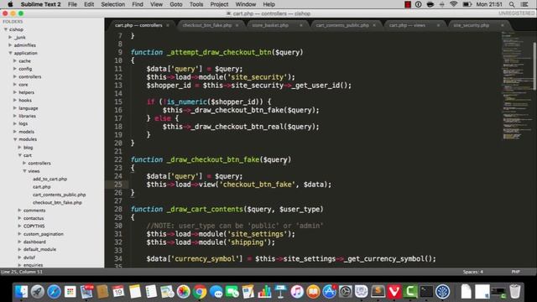This screenshot has width=537, height=302.
Task: Open the File menu
Action: [x=72, y=4]
